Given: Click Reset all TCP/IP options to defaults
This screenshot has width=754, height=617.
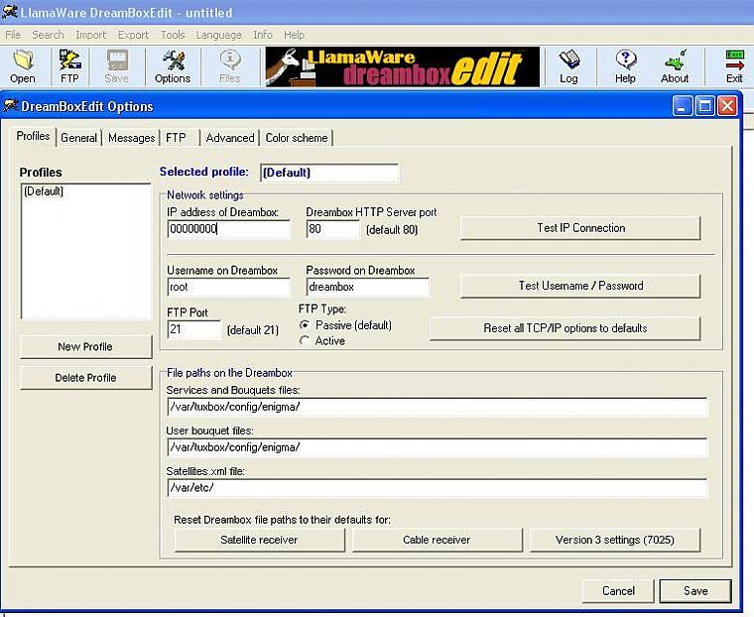Looking at the screenshot, I should coord(565,328).
